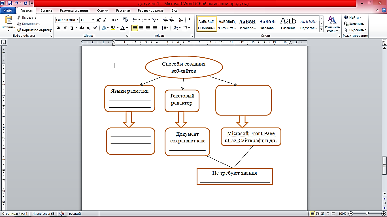Collapse the ribbon with caret icon
Image resolution: width=387 pixels, height=217 pixels.
(378, 10)
